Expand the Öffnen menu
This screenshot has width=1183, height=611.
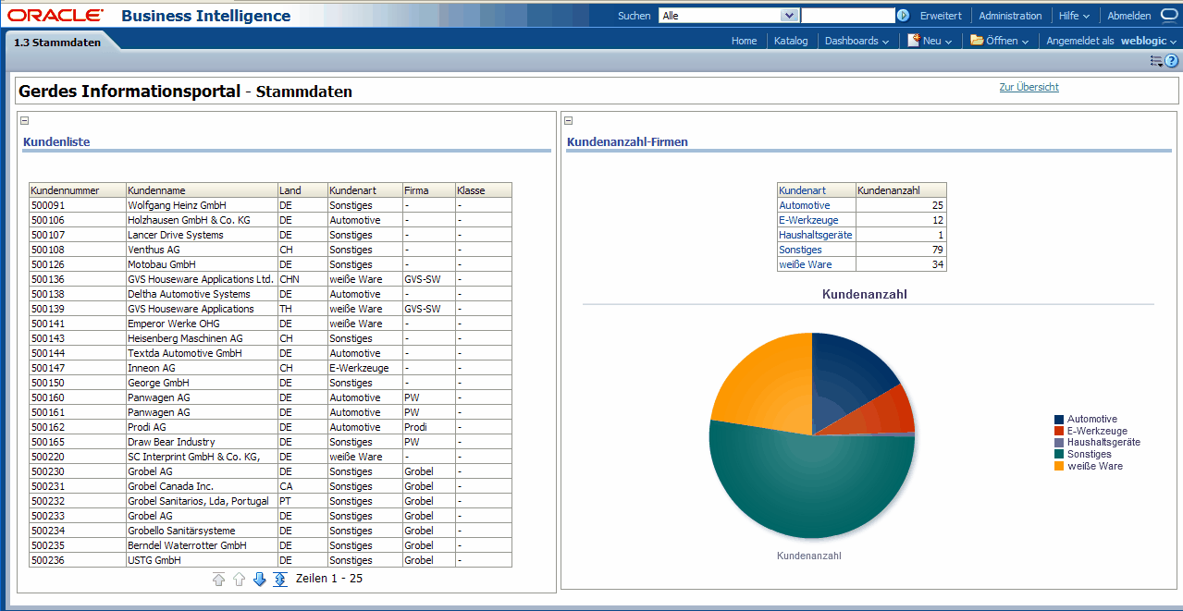tap(999, 41)
